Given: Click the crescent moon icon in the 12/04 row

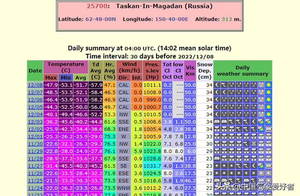Looking at the screenshot, I should click(217, 114).
